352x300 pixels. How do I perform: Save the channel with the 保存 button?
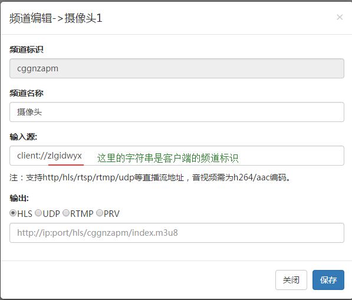[x=328, y=280]
